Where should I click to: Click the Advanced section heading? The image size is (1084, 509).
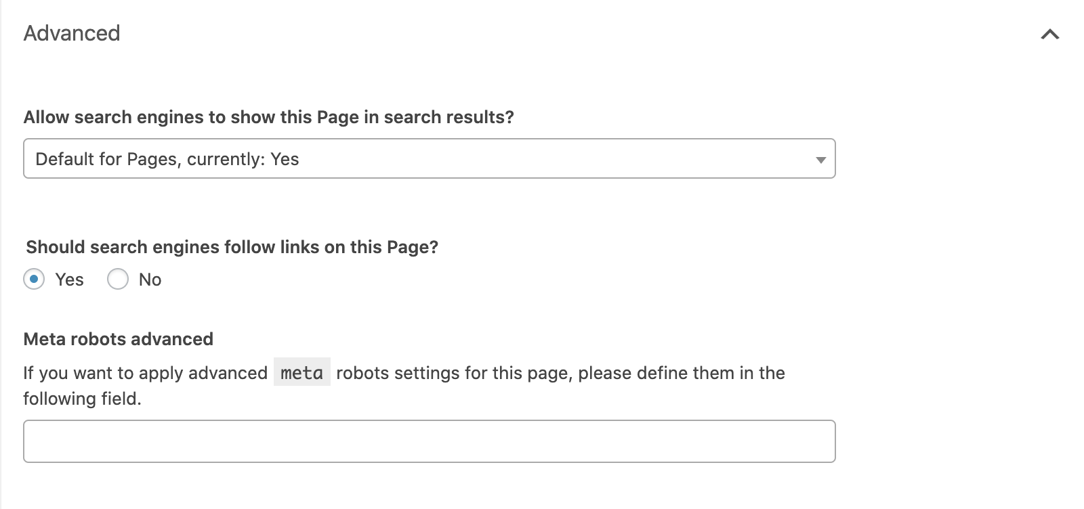(72, 33)
